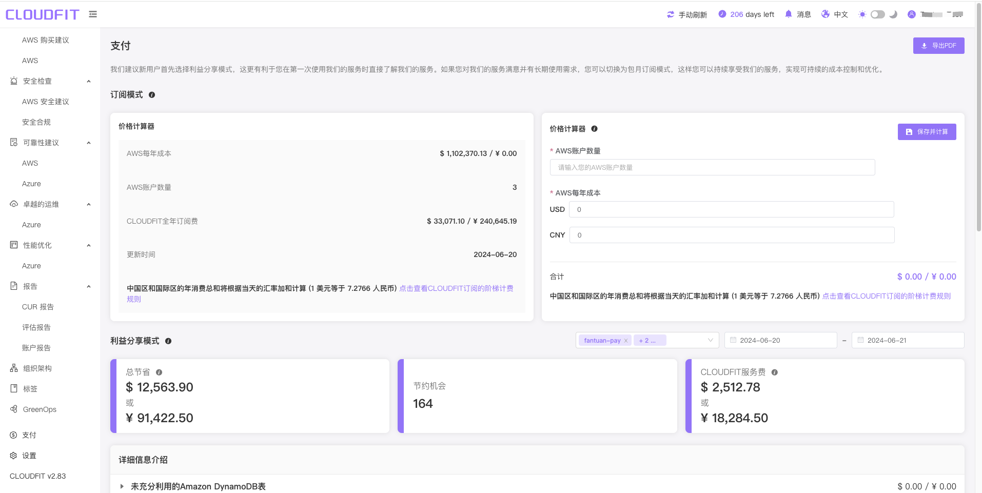Image resolution: width=982 pixels, height=493 pixels.
Task: Open GreenOps menu item
Action: click(40, 409)
